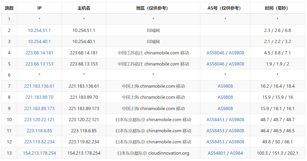Open the AS984 link in last row
Screen dimensions: 307x161
(236, 153)
